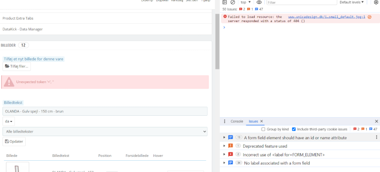Image resolution: width=380 pixels, height=172 pixels.
Task: Open the Default levels dropdown
Action: coord(351,2)
